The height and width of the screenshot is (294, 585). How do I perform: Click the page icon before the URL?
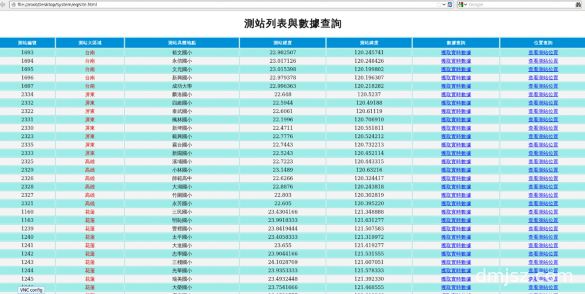13,5
